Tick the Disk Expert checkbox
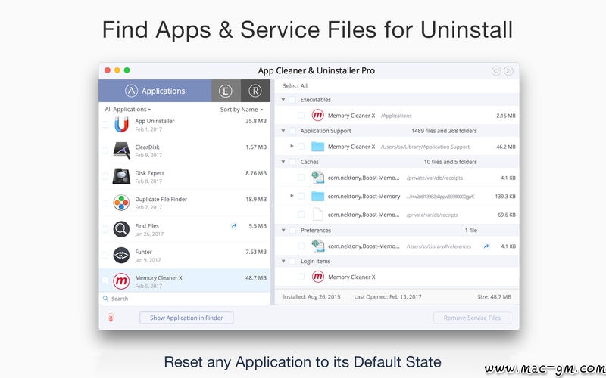606x378 pixels. 105,177
